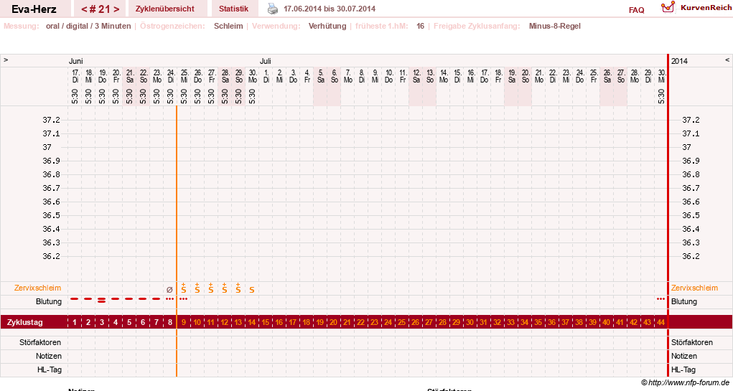Click the left Zervixschleim row label
Screen dimensions: 733x391
click(x=37, y=288)
